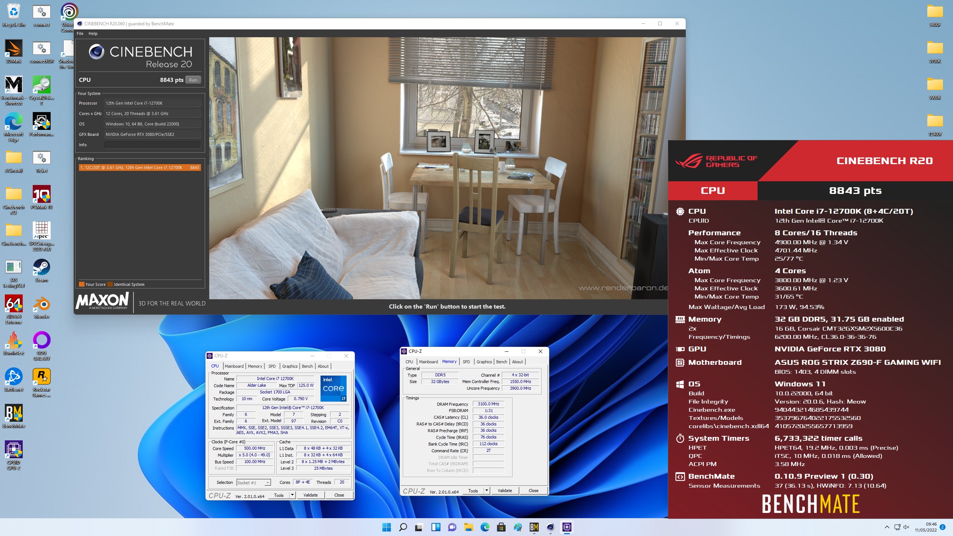The height and width of the screenshot is (536, 953).
Task: Open GOG GALAXY desktop icon
Action: (x=41, y=346)
